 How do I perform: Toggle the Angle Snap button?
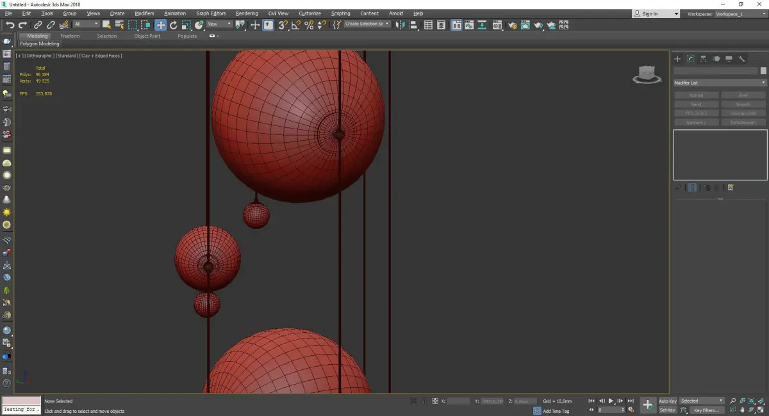coord(296,25)
